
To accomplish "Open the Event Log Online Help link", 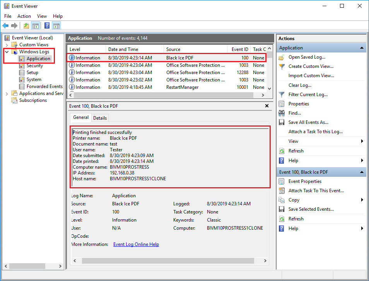I will click(x=136, y=244).
